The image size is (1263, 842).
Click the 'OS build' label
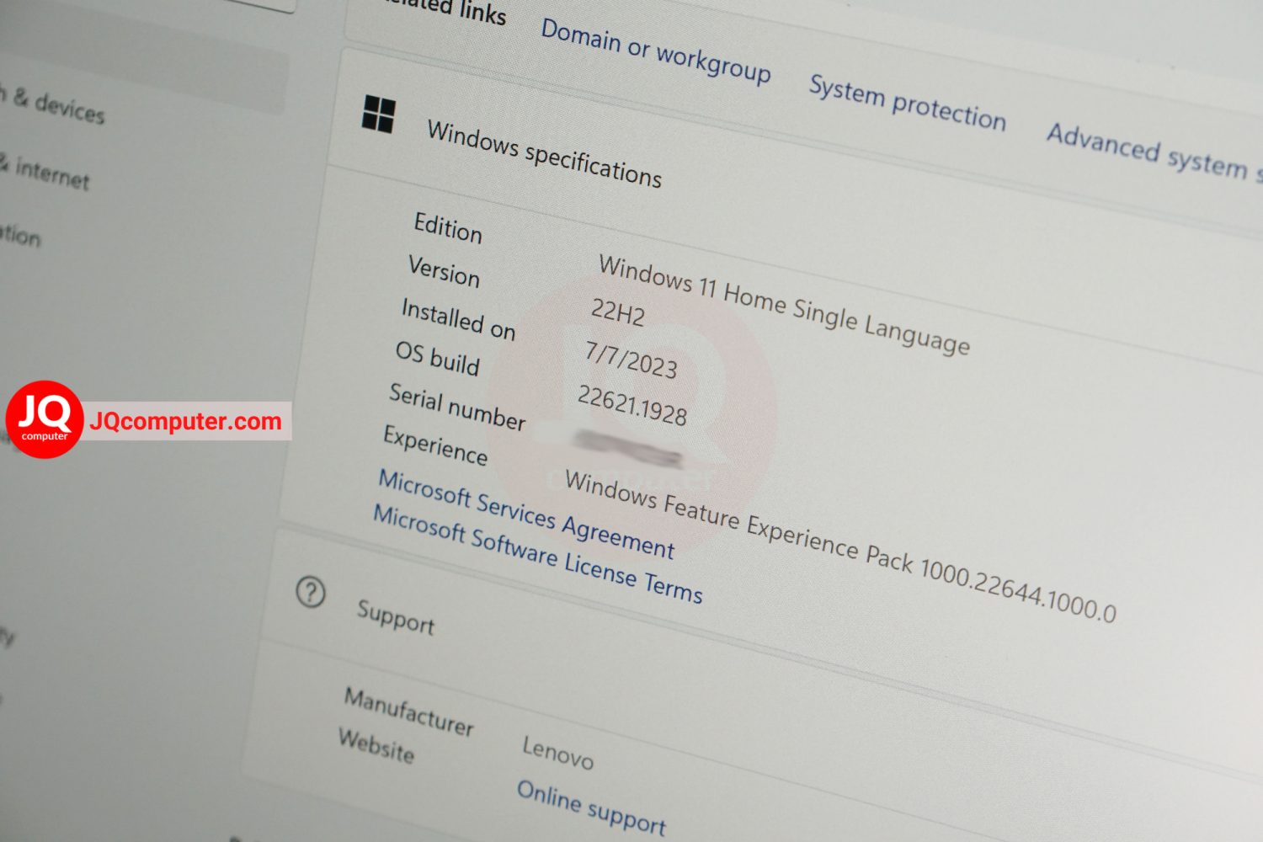(x=437, y=358)
